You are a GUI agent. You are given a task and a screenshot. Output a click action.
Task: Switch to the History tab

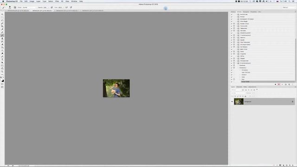coord(233,12)
